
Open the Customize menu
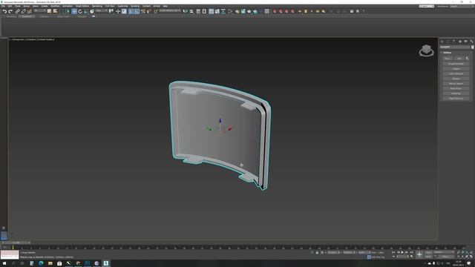tap(122, 6)
